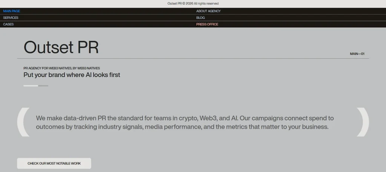Image resolution: width=386 pixels, height=172 pixels.
Task: Select the darker inactive slide indicator segment
Action: 43,86
